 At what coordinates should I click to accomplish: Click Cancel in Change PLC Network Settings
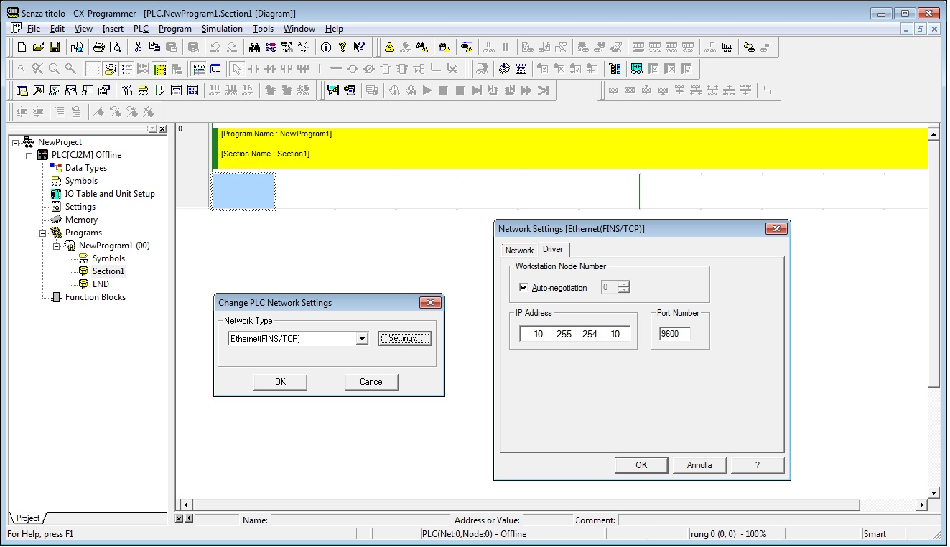(372, 382)
